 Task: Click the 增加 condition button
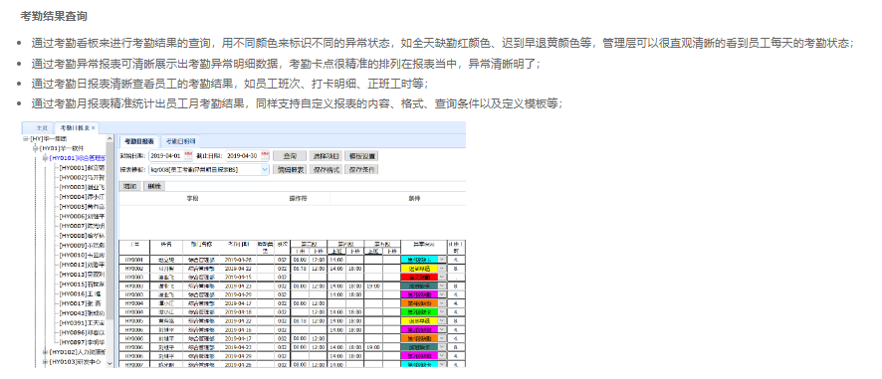click(x=130, y=186)
